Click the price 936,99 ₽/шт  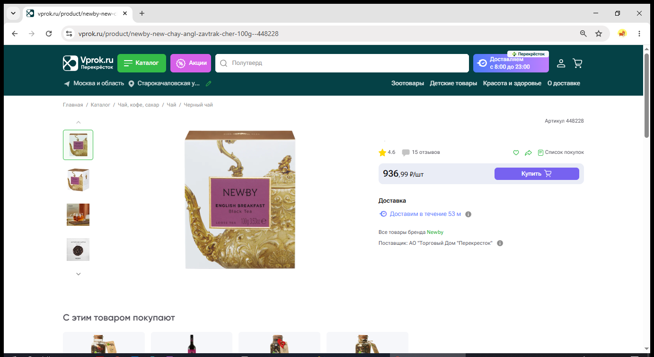coord(403,174)
